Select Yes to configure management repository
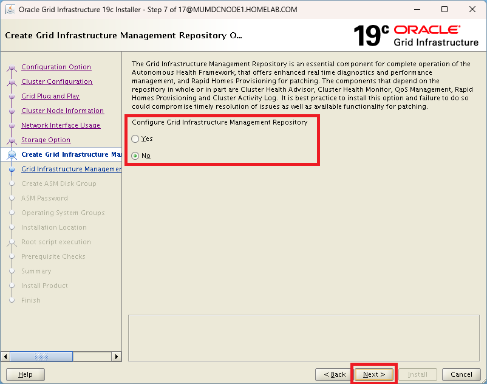This screenshot has width=487, height=384. coord(135,139)
